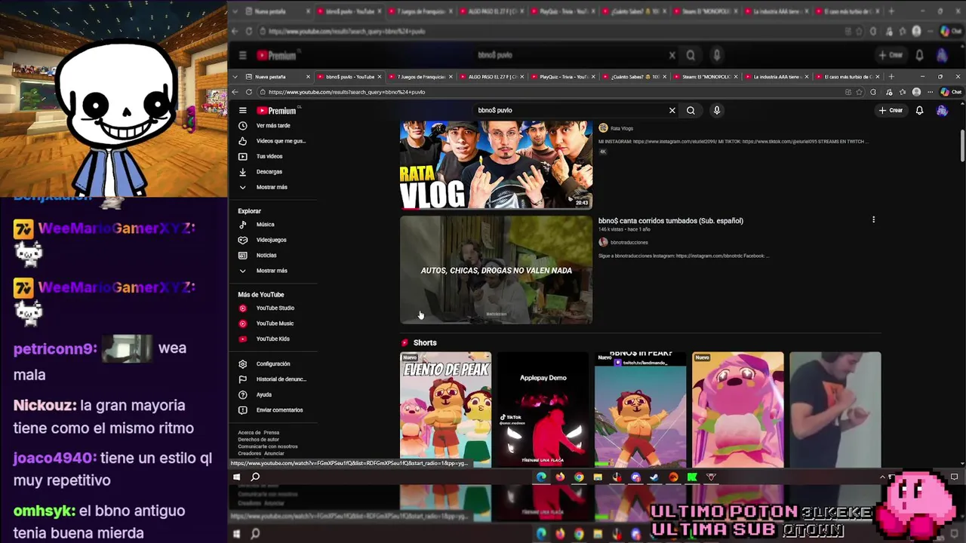Open 'Ver más tarde' in the YouTube sidebar

(x=273, y=125)
